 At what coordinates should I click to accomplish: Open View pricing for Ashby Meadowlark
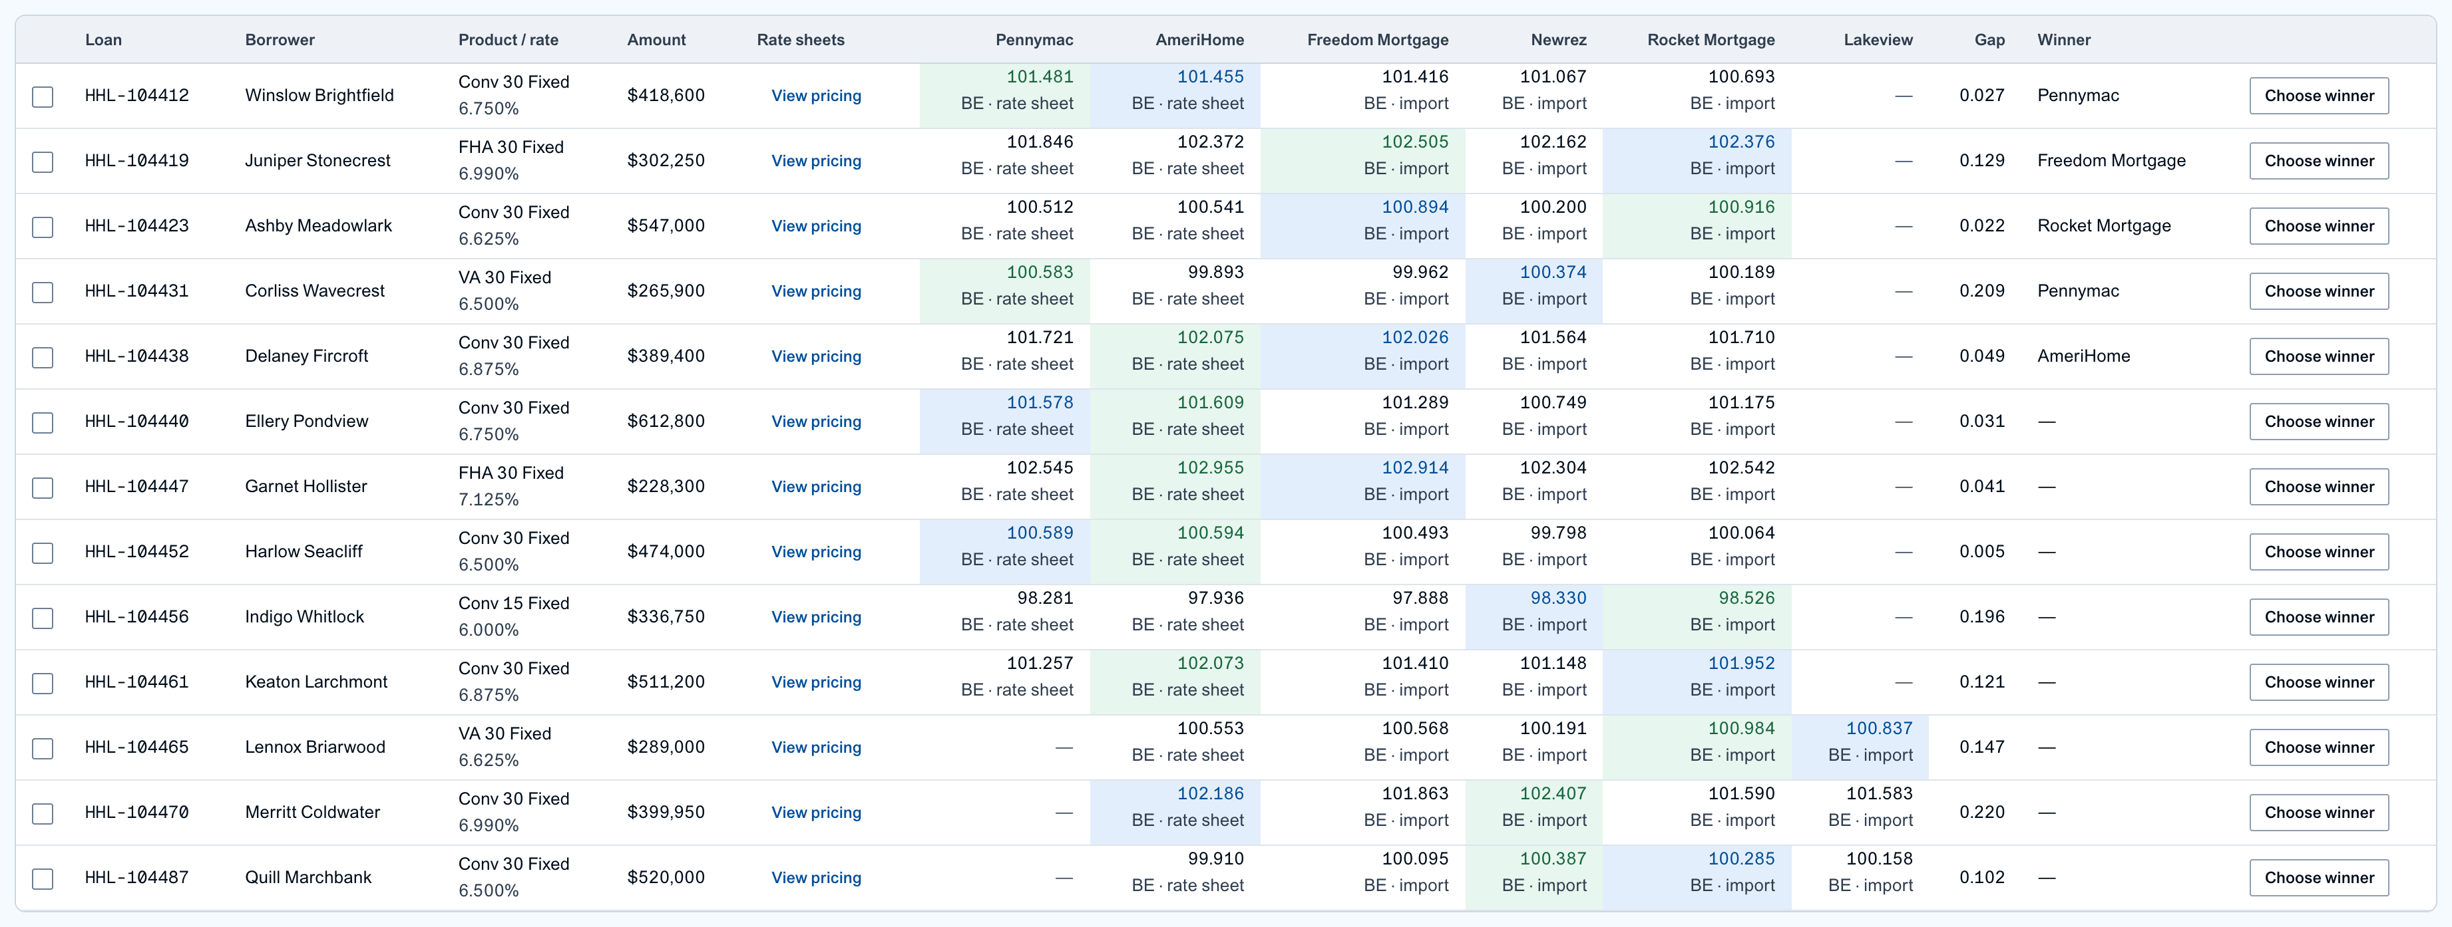(x=816, y=226)
